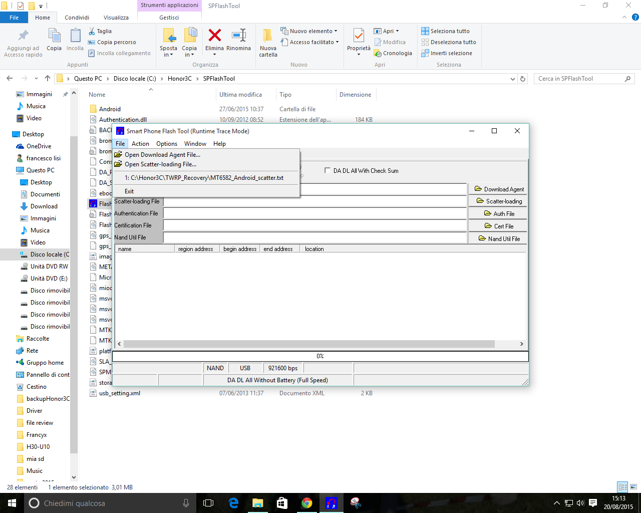Open the Explorer help question mark icon

click(x=635, y=18)
